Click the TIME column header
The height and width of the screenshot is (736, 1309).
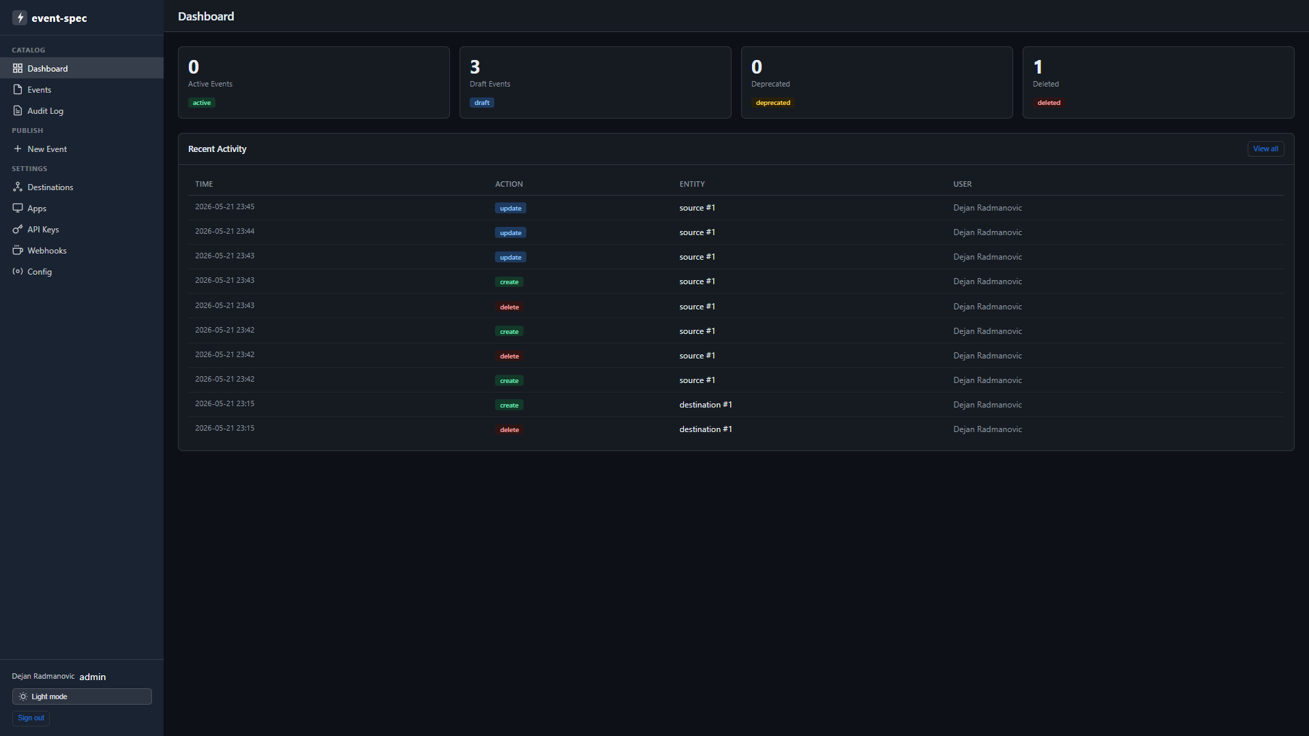point(204,184)
